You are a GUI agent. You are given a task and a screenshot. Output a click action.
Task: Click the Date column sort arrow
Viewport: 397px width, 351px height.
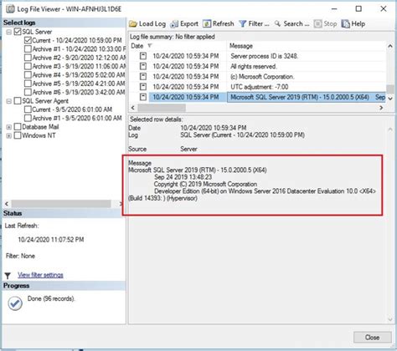point(150,46)
